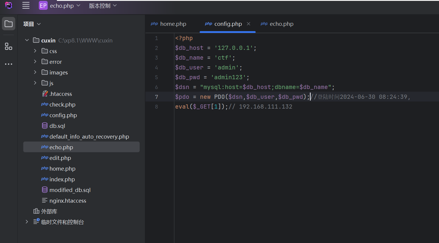
Task: Click the $dsn mysql connection string
Action: pos(266,87)
